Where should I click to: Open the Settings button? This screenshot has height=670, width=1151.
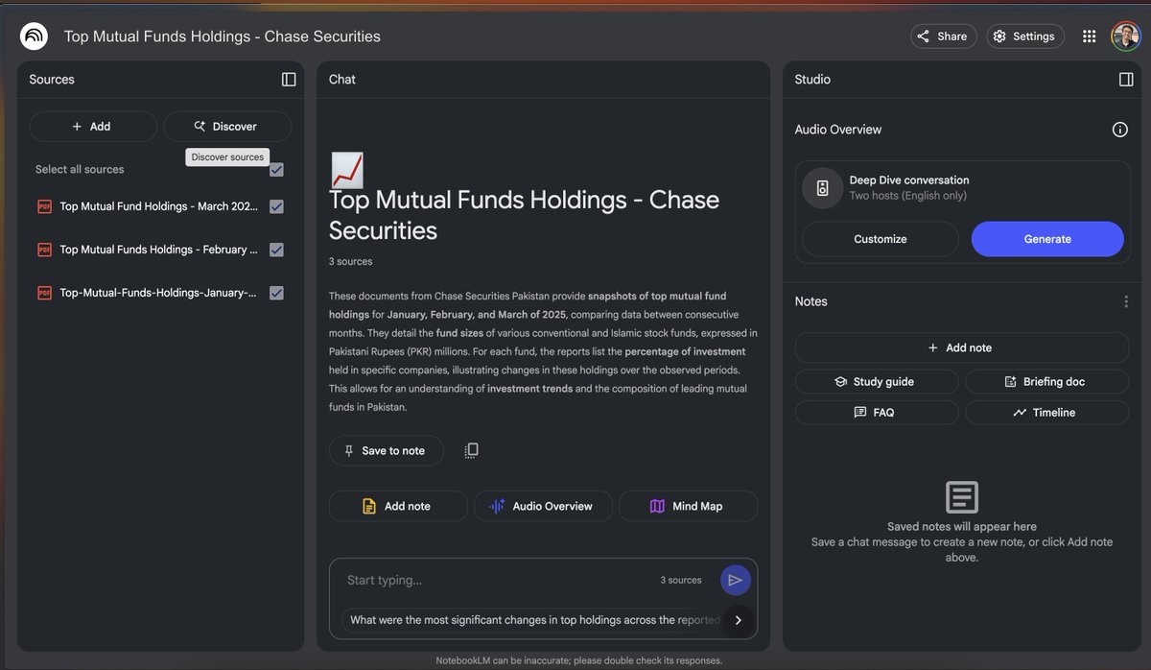(1024, 36)
